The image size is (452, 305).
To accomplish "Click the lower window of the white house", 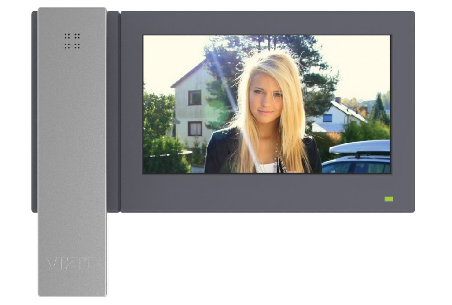I will pyautogui.click(x=195, y=128).
